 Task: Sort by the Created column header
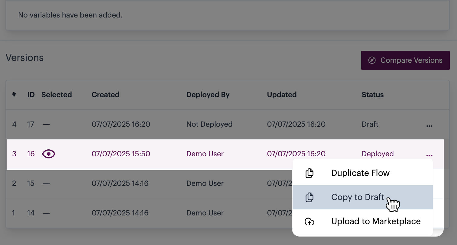pos(105,95)
